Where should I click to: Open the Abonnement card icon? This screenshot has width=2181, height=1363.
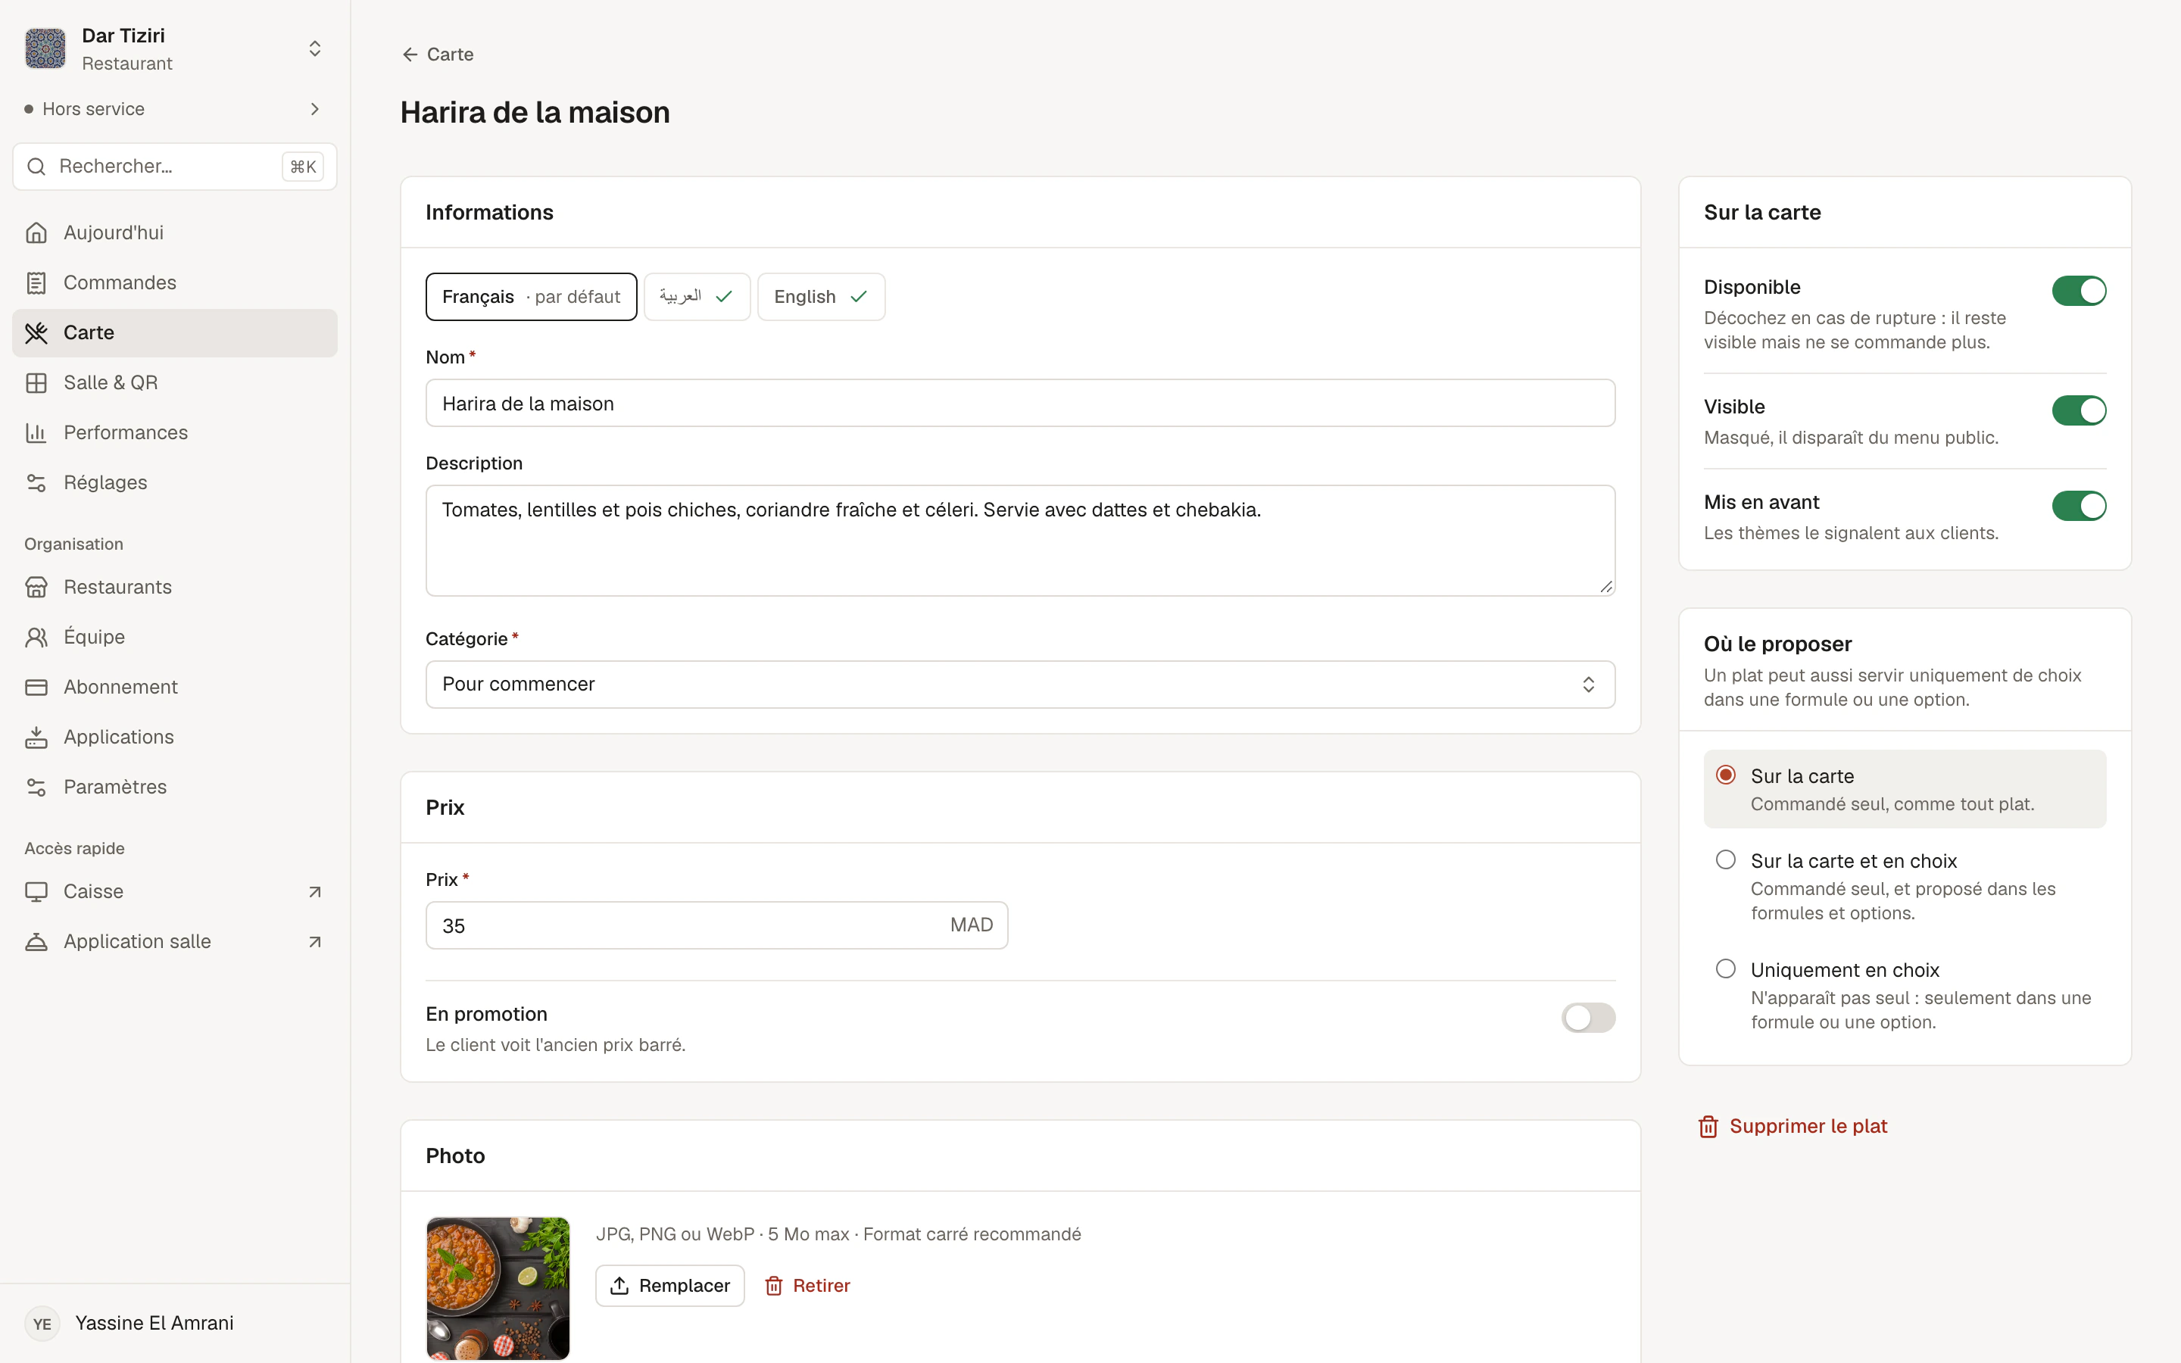(x=36, y=688)
